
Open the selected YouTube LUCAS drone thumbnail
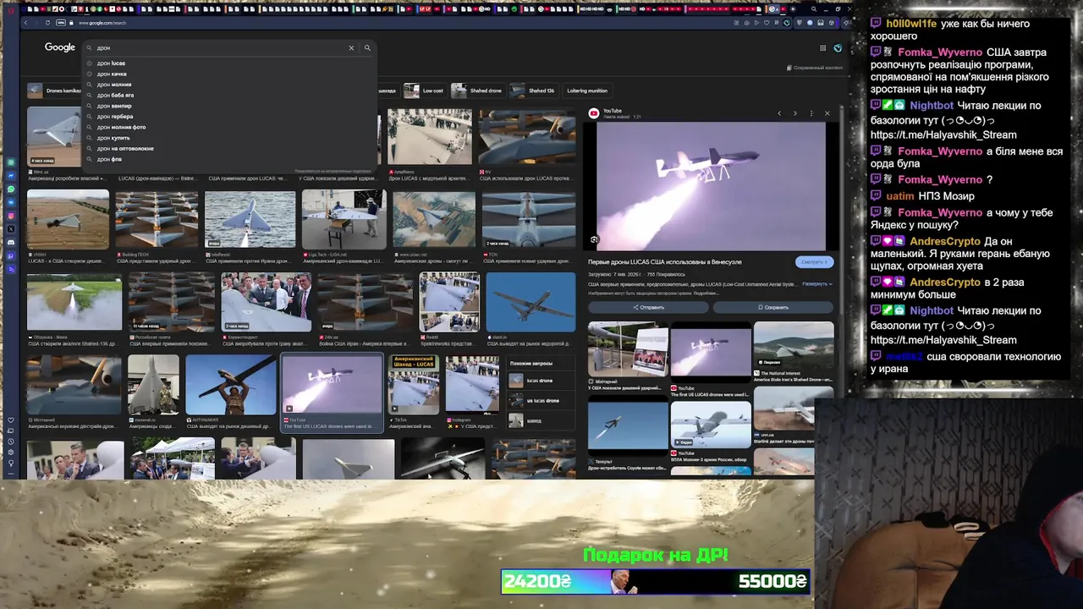(x=332, y=385)
